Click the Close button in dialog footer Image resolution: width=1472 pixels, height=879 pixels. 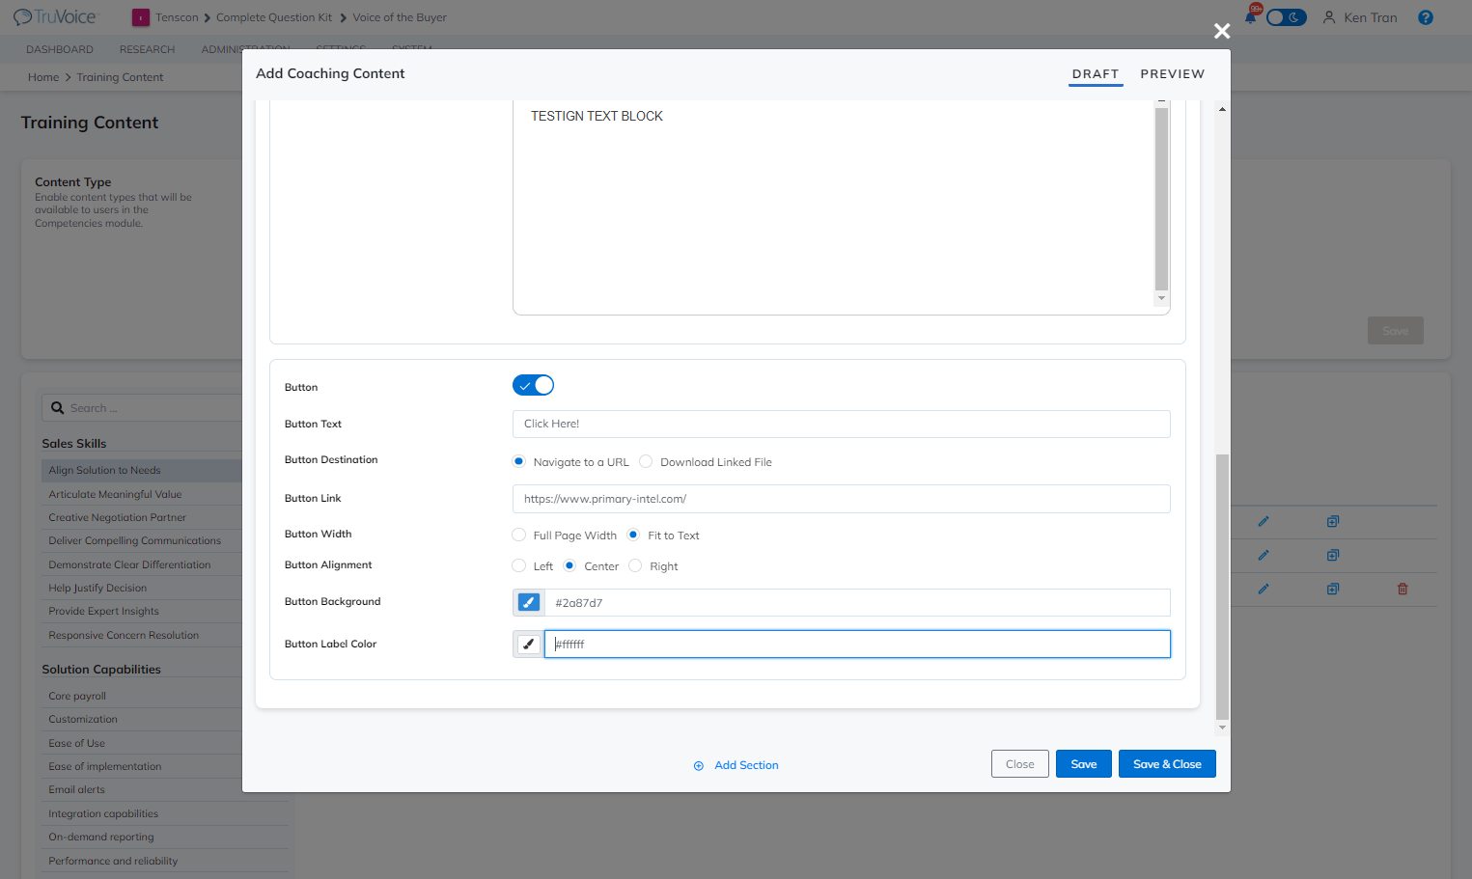pyautogui.click(x=1020, y=764)
